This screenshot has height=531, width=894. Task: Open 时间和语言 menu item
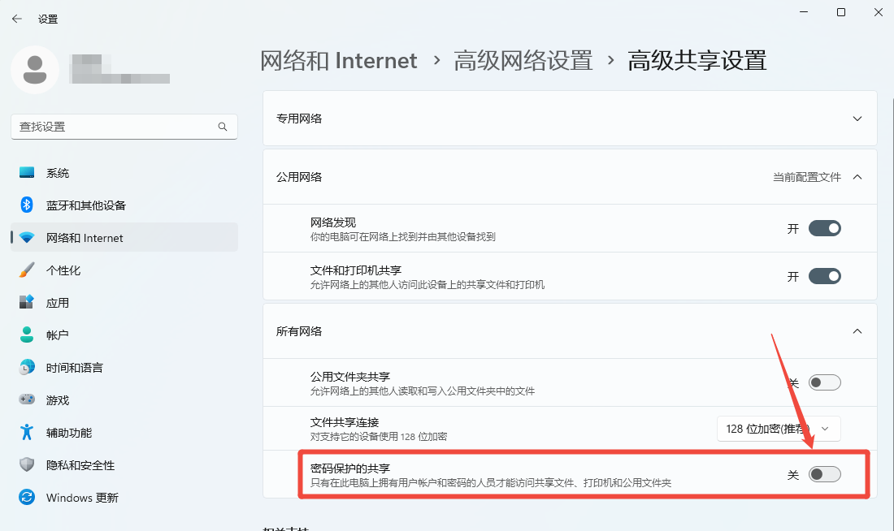74,368
